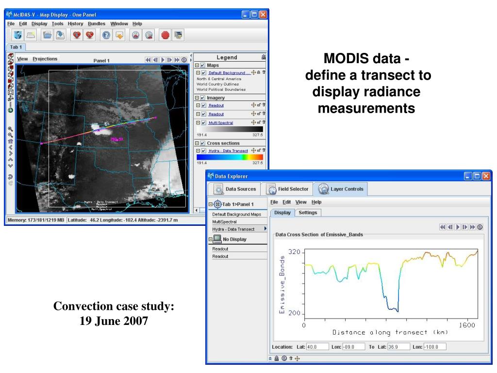Toggle Hydra - Data Transect visibility checkbox
Screen dimensions: 497x373
pyautogui.click(x=204, y=151)
